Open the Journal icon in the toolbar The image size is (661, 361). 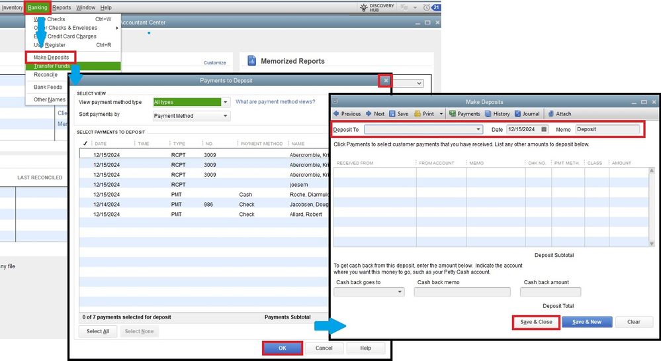[x=517, y=114]
